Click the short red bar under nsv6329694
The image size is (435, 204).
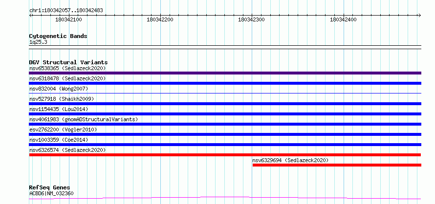(337, 165)
